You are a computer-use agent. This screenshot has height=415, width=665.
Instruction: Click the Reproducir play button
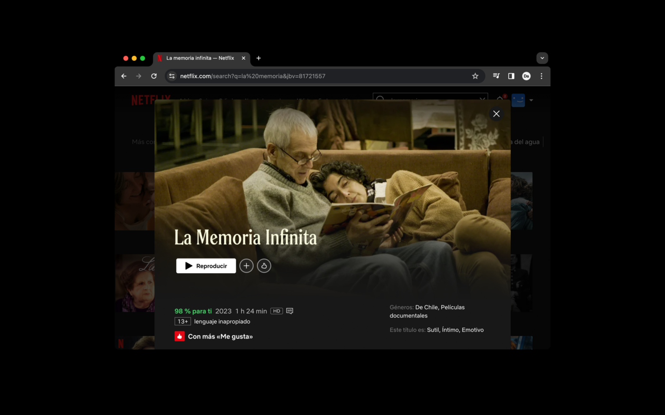pyautogui.click(x=206, y=266)
